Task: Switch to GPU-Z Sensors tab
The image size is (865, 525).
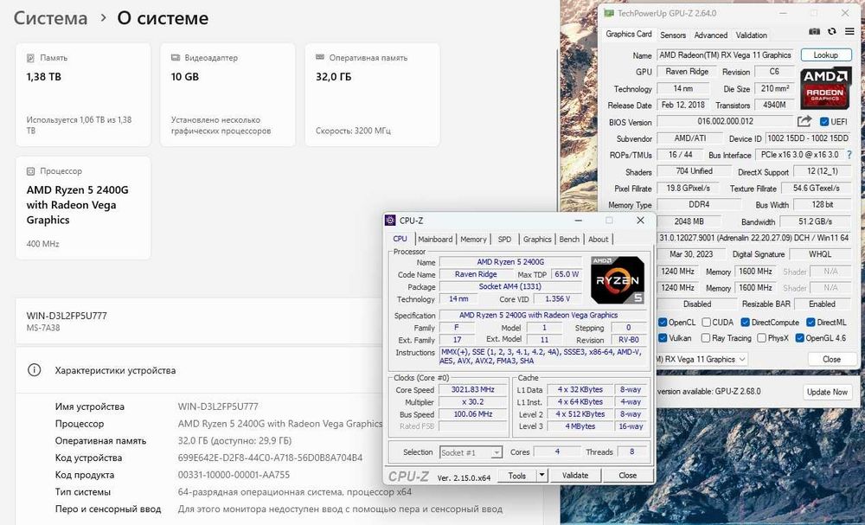Action: pos(673,35)
